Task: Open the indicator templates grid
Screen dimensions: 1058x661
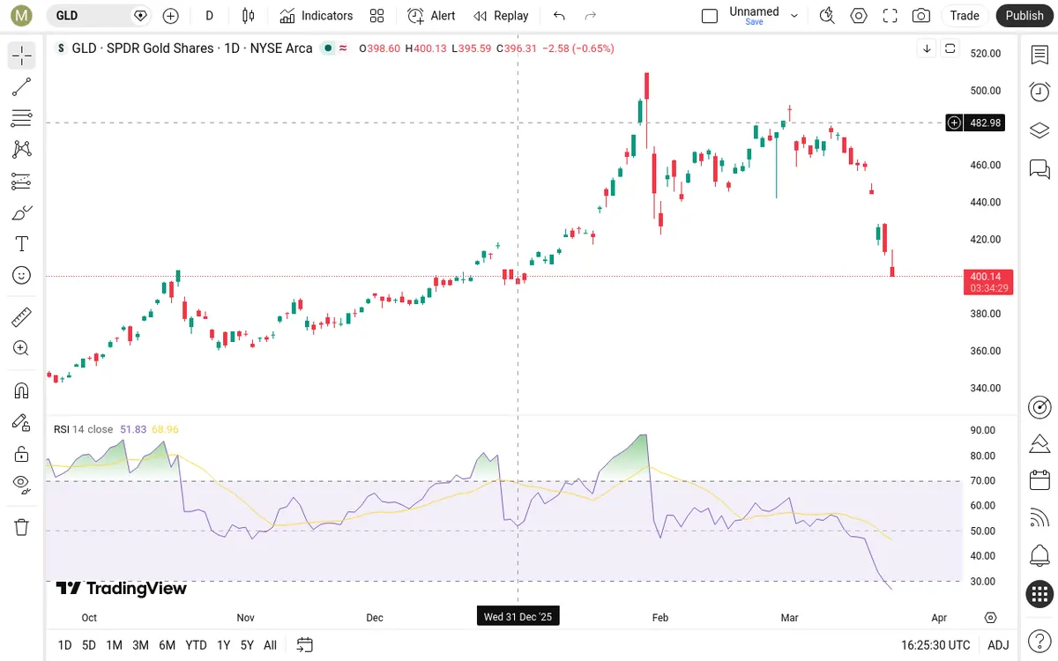Action: pos(377,15)
